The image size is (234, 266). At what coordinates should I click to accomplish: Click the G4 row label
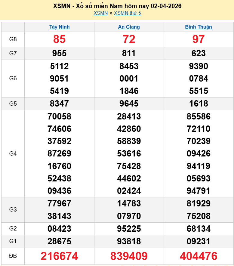point(13,153)
